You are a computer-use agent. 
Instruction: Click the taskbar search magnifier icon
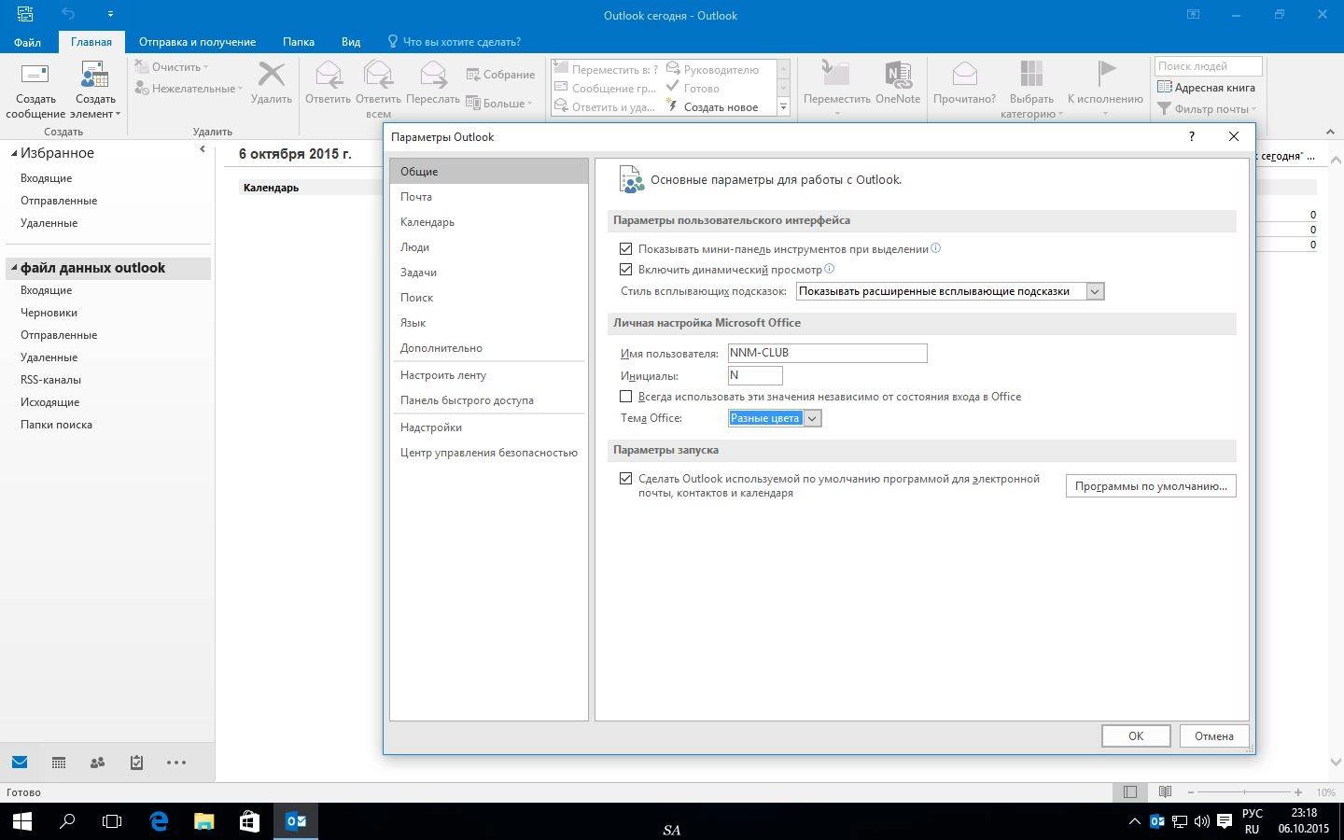coord(67,821)
